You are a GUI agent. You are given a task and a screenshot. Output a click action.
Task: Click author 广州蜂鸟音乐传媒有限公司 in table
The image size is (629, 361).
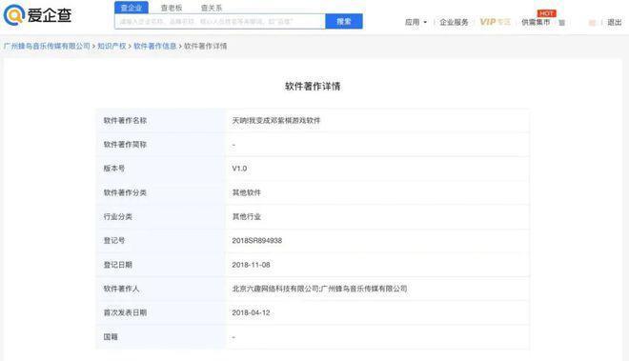click(364, 289)
